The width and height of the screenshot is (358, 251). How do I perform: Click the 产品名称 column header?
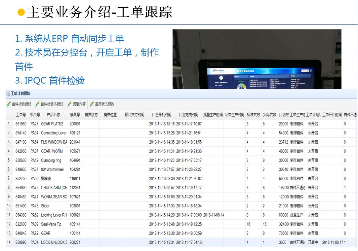tap(53, 115)
